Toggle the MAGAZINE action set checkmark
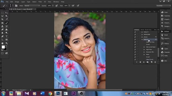The height and width of the screenshot is (96, 172). pyautogui.click(x=135, y=34)
